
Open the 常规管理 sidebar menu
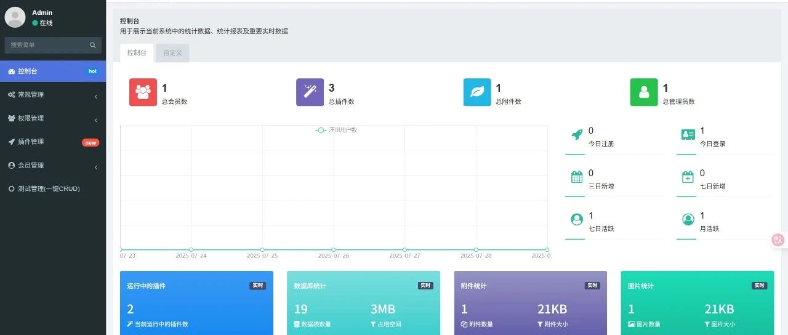click(53, 95)
